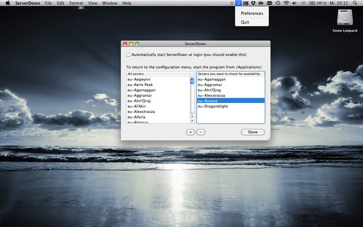Choose Preferences from the status menu
363x227 pixels.
252,14
